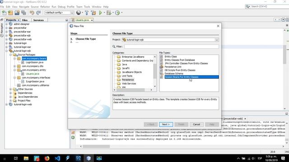Screen dimensions: 289x162
Task: Click the Undo toolbar icon
Action: point(32,13)
